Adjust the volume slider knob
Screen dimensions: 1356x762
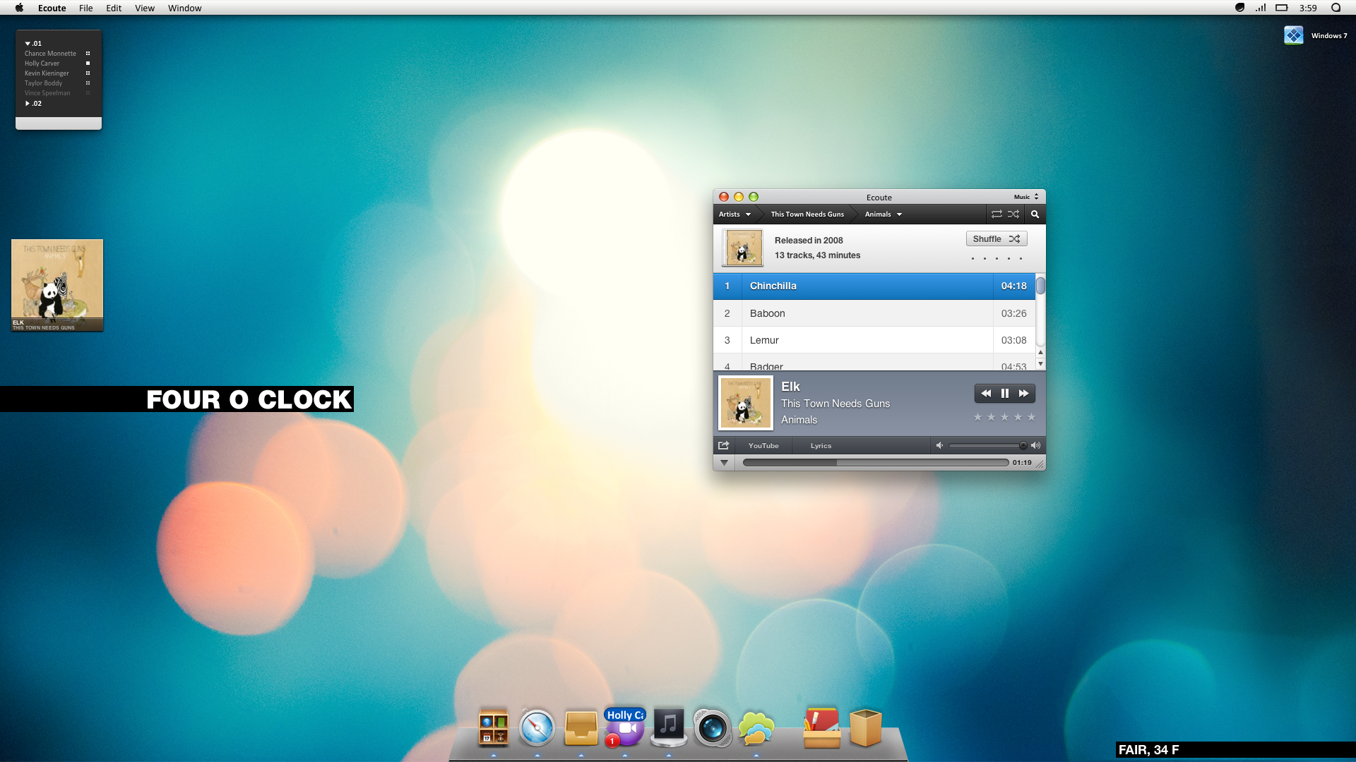(x=1023, y=445)
